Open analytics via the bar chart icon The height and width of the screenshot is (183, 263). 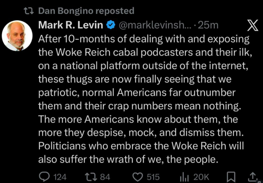tap(184, 177)
